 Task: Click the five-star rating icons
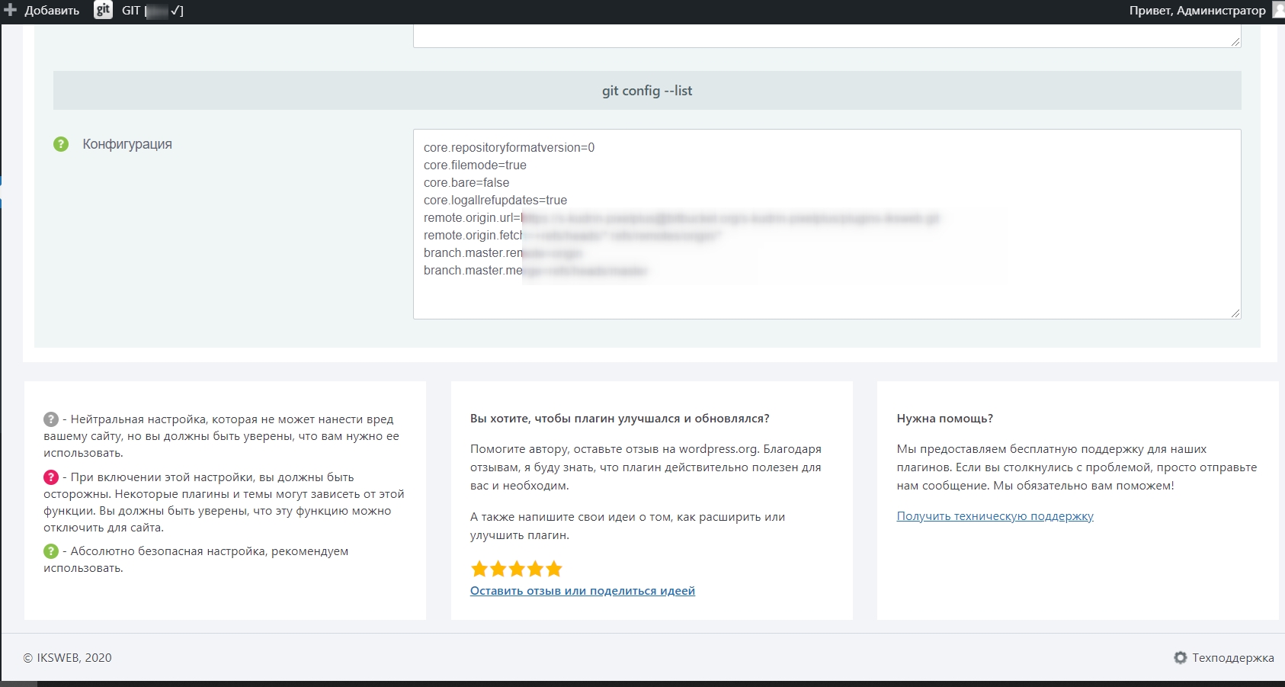pos(516,569)
